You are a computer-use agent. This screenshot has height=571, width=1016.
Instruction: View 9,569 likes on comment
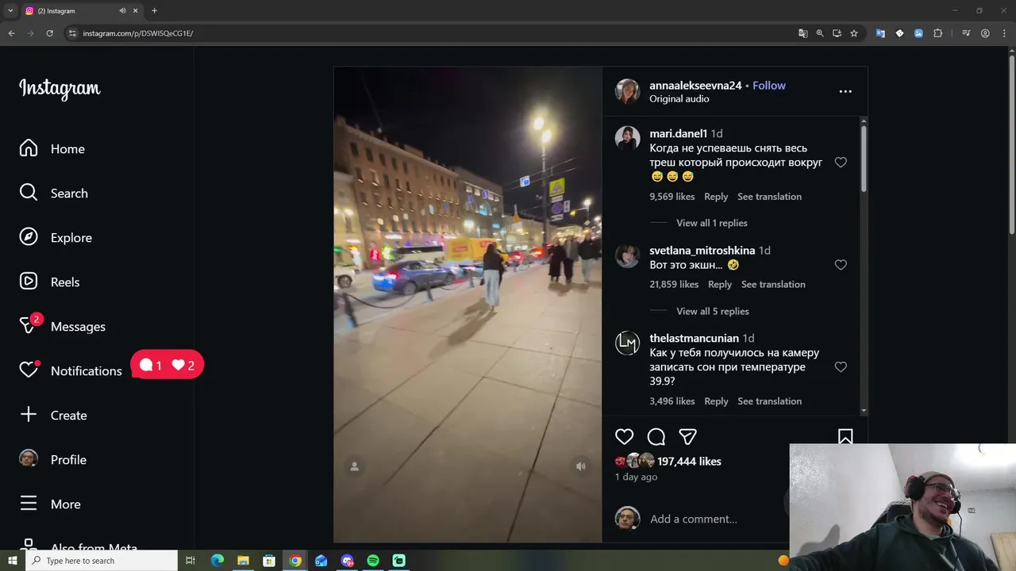tap(672, 197)
